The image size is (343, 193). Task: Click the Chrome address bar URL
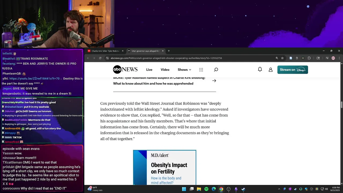[166, 58]
